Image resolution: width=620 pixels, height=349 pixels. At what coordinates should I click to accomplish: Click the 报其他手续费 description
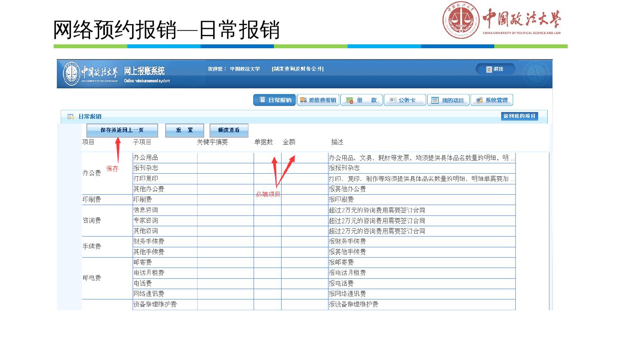[x=347, y=252]
